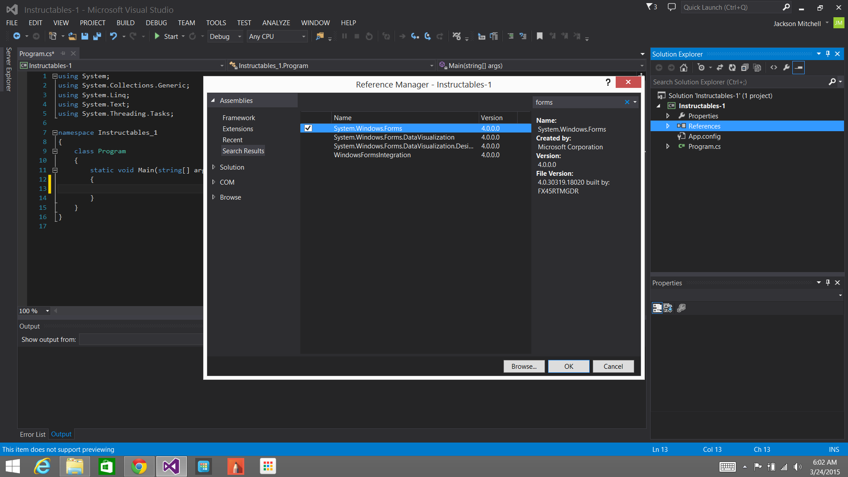Click the Save icon in toolbar

tap(85, 36)
